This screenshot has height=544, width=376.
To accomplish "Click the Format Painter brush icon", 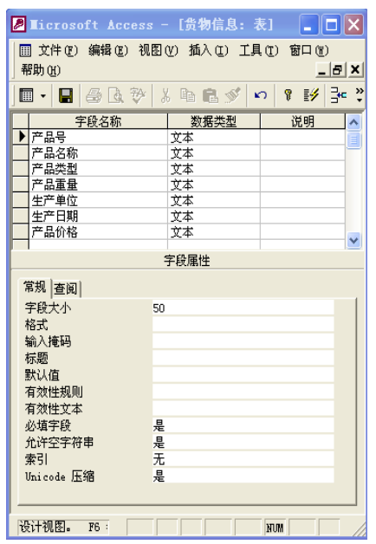I will [x=233, y=95].
